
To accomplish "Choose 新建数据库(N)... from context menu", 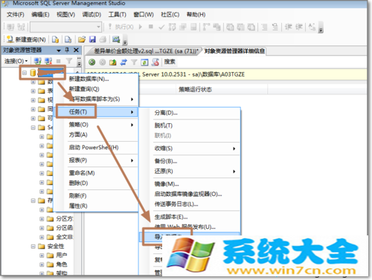I will [96, 79].
